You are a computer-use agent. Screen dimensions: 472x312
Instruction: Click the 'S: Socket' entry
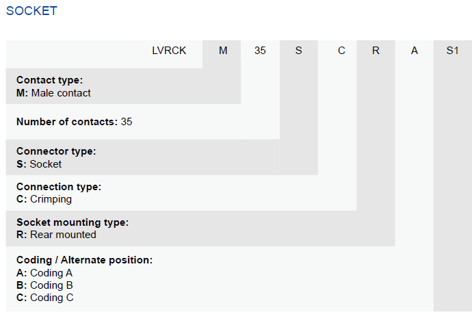(x=39, y=164)
